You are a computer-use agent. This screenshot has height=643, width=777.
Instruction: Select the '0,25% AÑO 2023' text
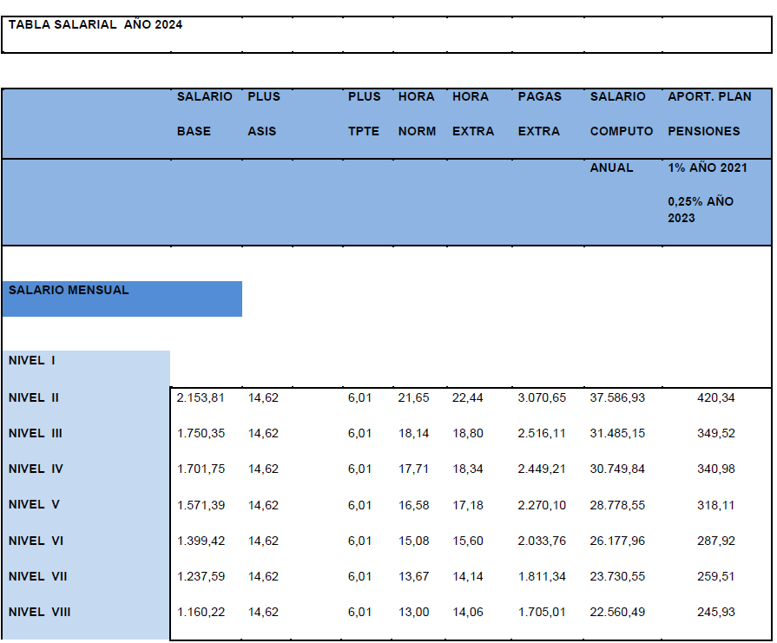[700, 209]
